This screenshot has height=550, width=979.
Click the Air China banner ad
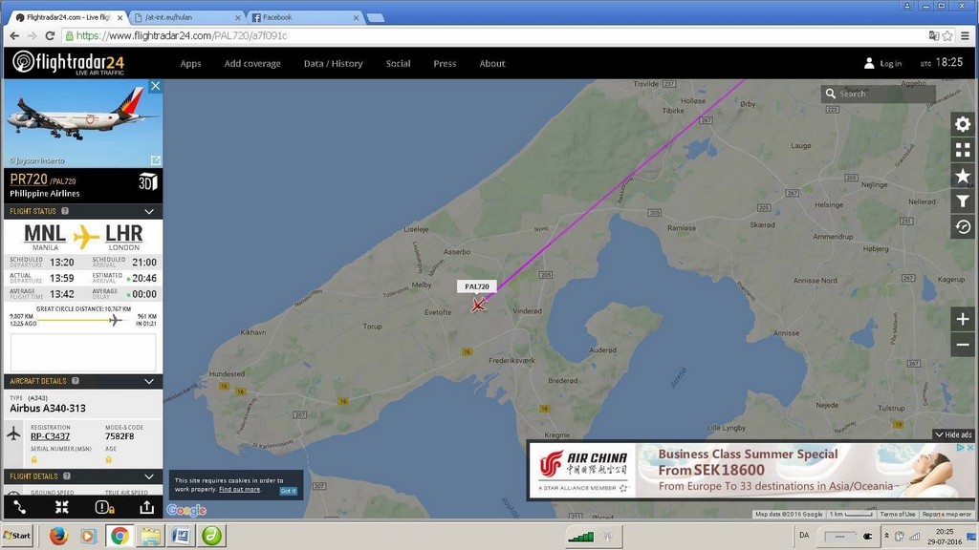(751, 470)
